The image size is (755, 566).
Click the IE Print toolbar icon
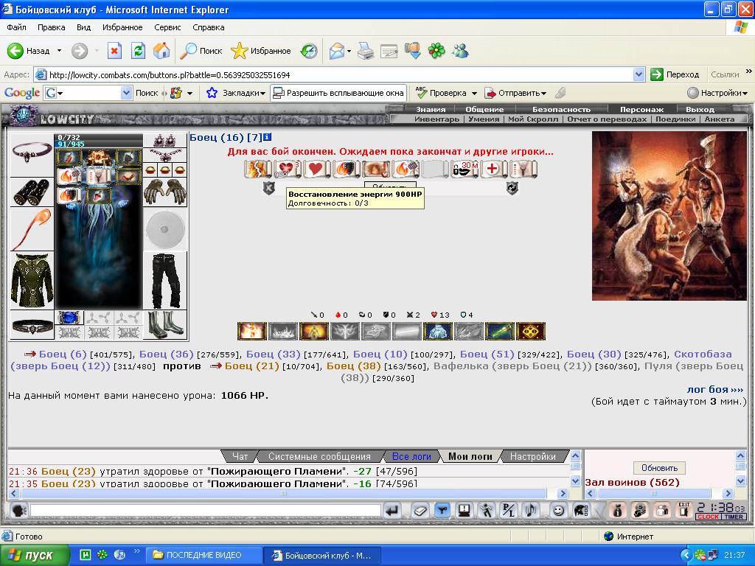point(366,51)
